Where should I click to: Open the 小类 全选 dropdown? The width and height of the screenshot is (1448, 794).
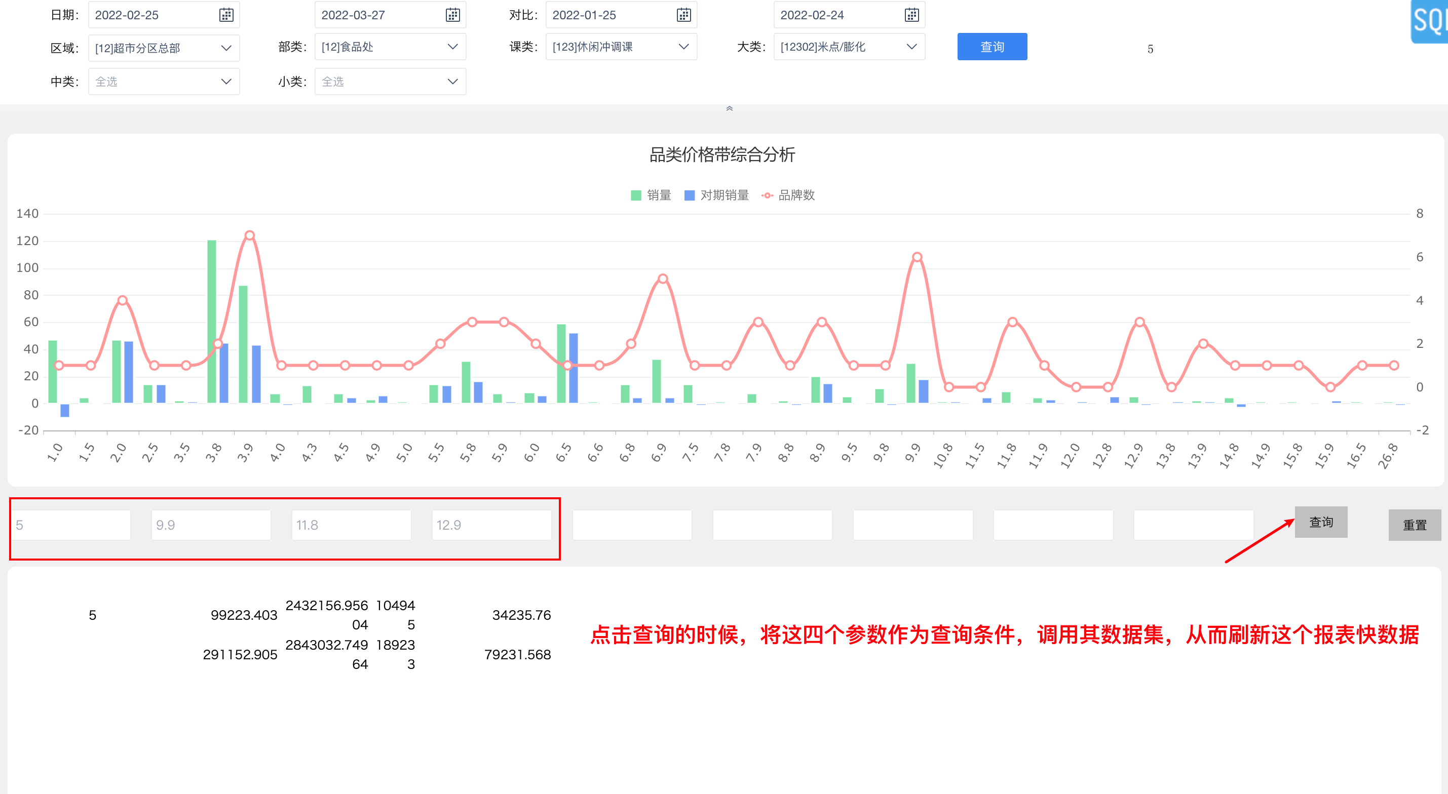pos(391,82)
